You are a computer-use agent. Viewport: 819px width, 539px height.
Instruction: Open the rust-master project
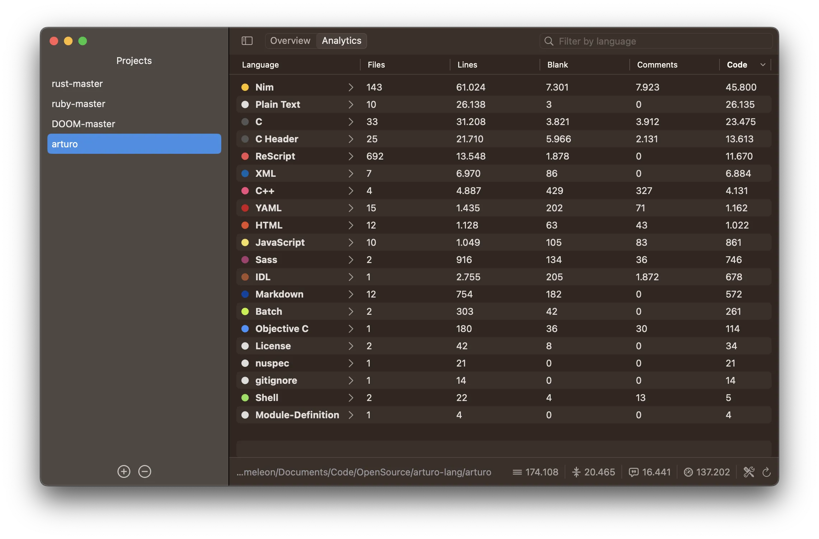point(77,84)
